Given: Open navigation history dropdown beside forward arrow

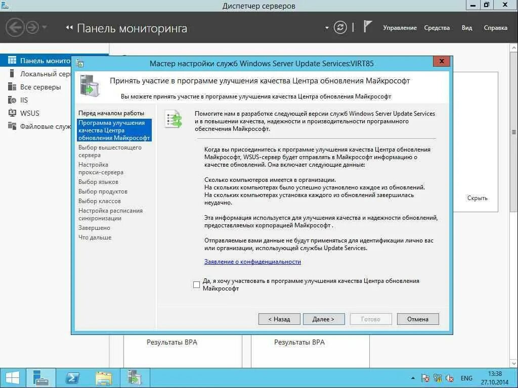Looking at the screenshot, I should 45,27.
